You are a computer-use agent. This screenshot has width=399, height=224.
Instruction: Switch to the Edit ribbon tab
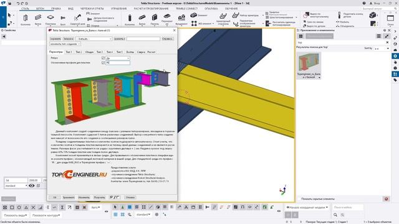55,9
